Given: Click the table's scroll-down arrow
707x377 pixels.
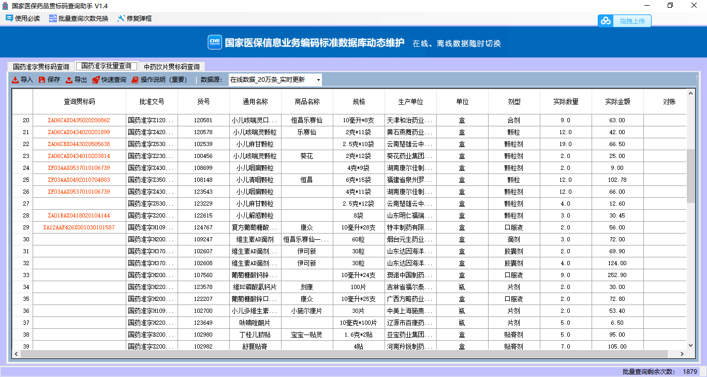Looking at the screenshot, I should click(690, 345).
